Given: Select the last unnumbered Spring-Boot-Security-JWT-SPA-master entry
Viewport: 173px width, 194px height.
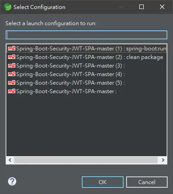Looking at the screenshot, I should point(86,91).
